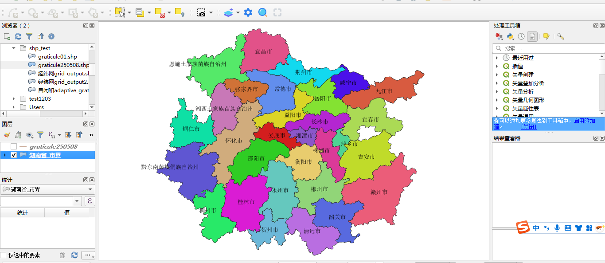Add selected layers in Browser panel
The width and height of the screenshot is (605, 263).
(7, 36)
